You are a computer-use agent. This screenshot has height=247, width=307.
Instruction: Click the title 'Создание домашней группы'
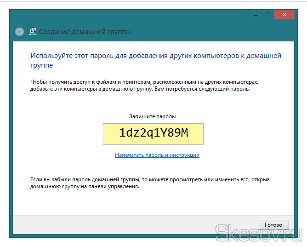tap(85, 32)
